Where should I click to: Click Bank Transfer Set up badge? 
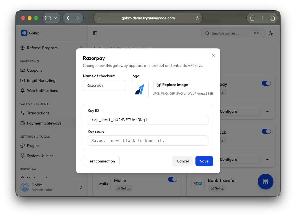[x=217, y=188]
